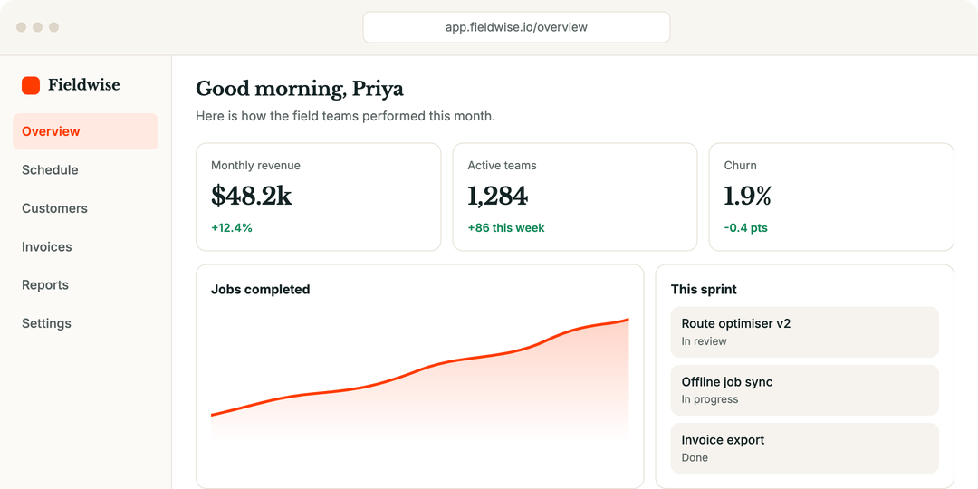Click the In progress status text

710,400
